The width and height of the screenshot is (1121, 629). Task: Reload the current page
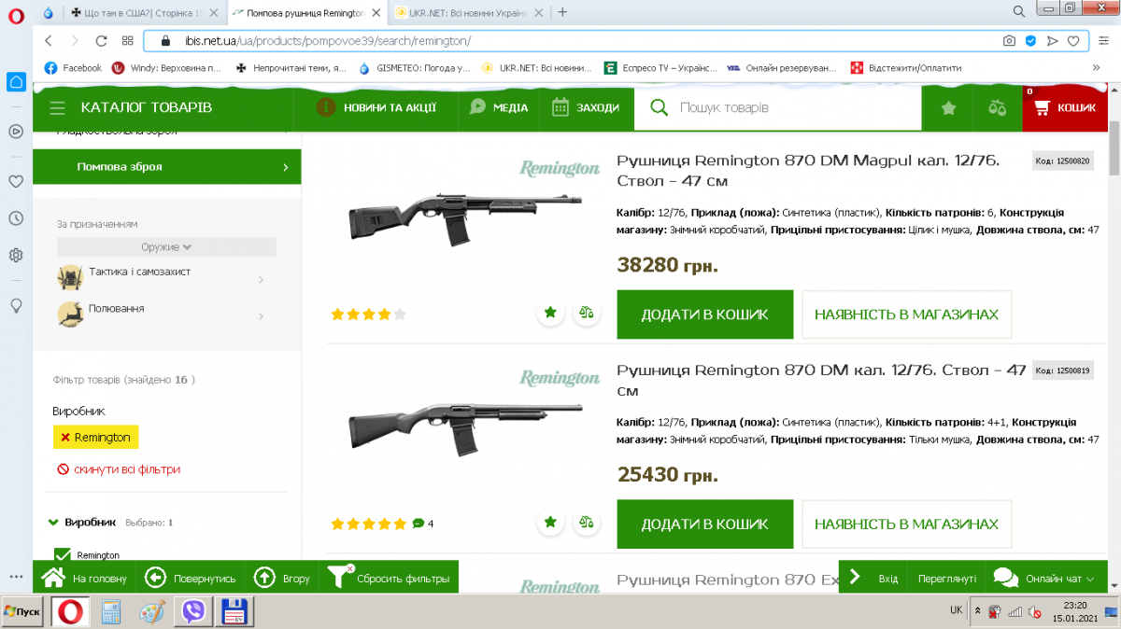pyautogui.click(x=101, y=41)
